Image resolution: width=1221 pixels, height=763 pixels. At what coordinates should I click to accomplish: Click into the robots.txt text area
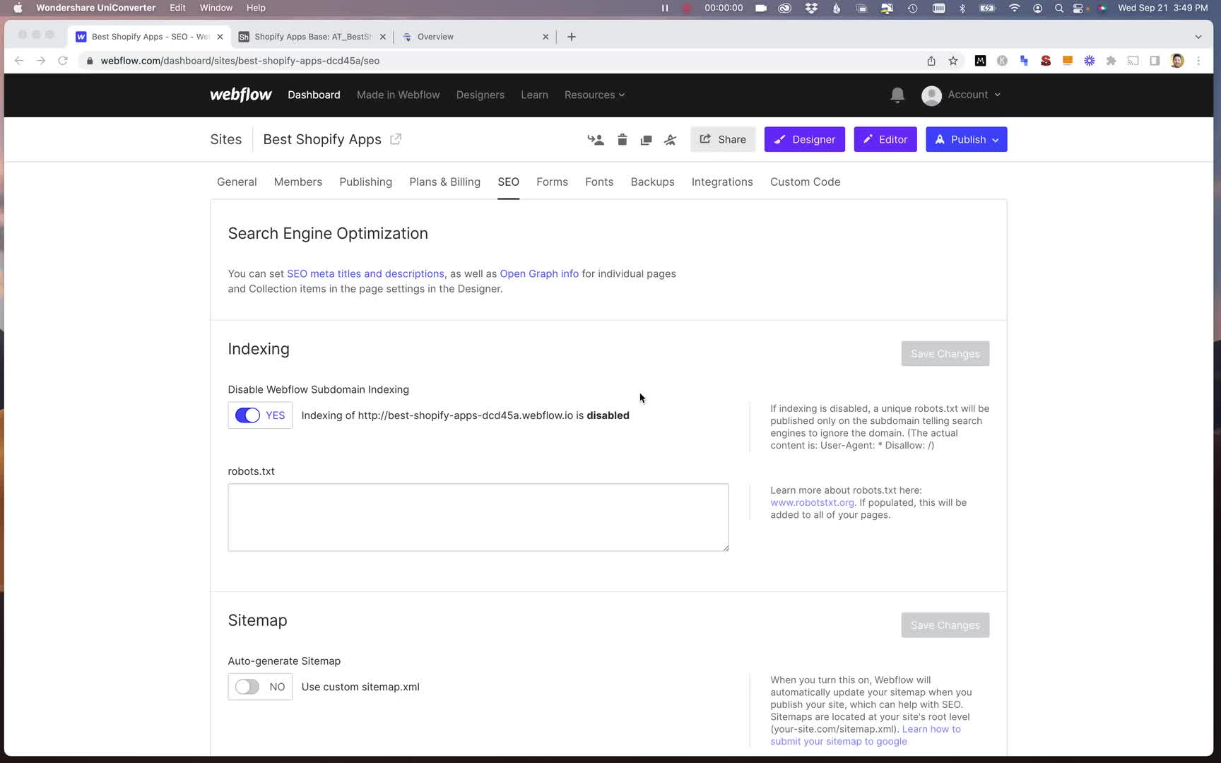[478, 517]
